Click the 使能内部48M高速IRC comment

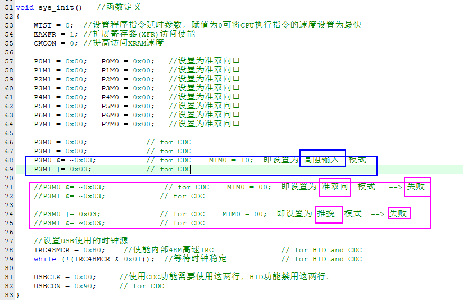click(x=169, y=250)
